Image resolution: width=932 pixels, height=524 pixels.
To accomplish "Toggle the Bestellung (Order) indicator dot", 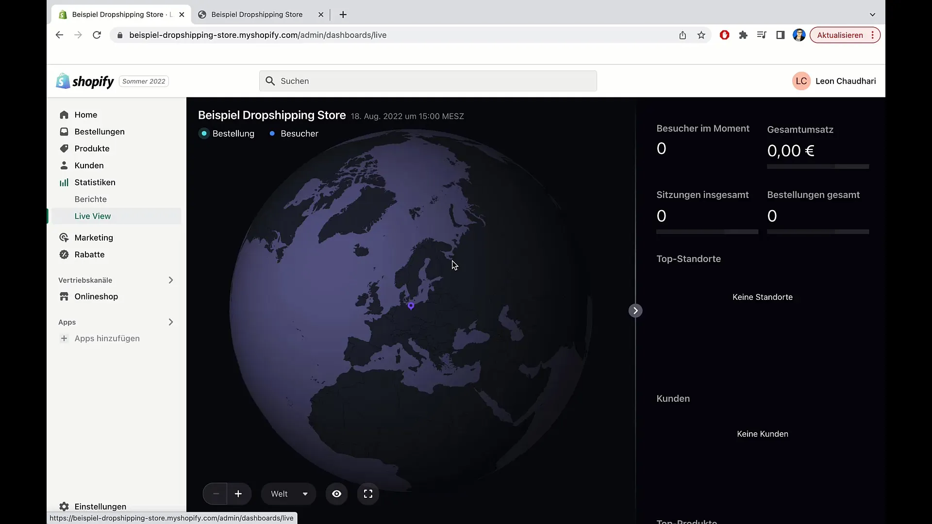I will [x=205, y=134].
